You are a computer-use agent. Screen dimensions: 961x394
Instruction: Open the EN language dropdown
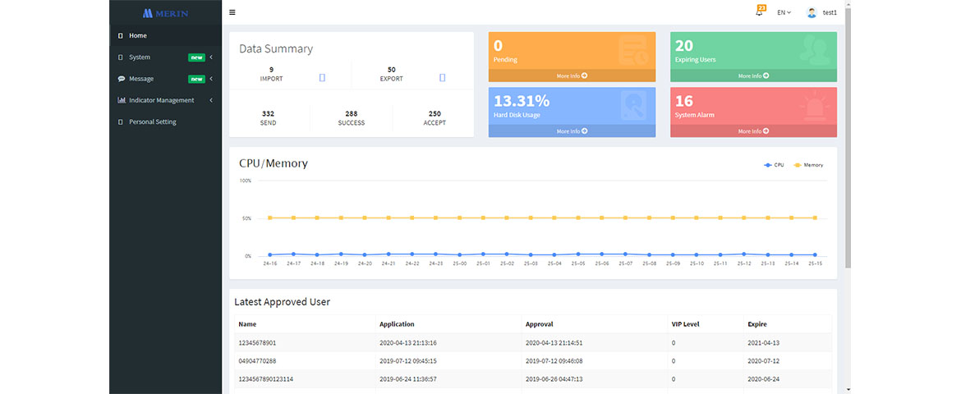click(x=784, y=12)
